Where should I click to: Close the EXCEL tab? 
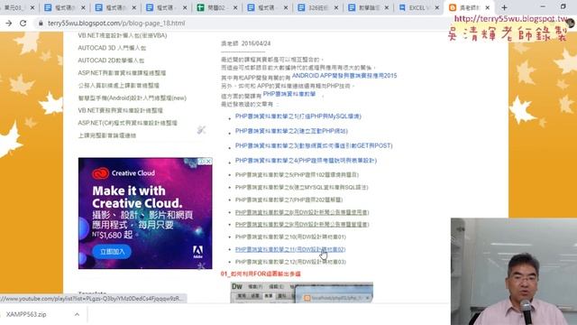(437, 7)
